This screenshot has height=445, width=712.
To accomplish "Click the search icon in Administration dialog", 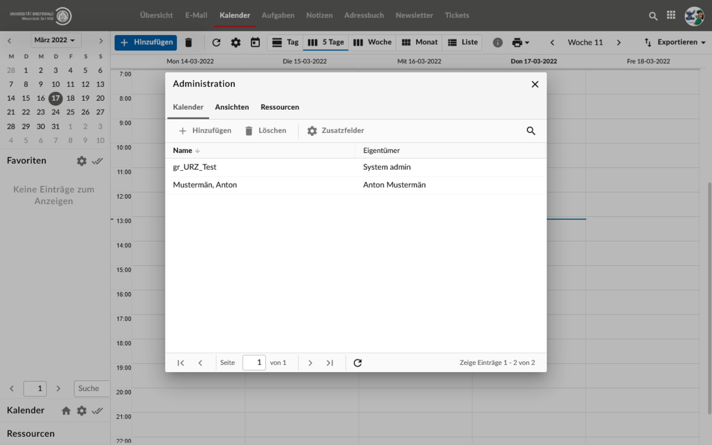I will click(531, 131).
